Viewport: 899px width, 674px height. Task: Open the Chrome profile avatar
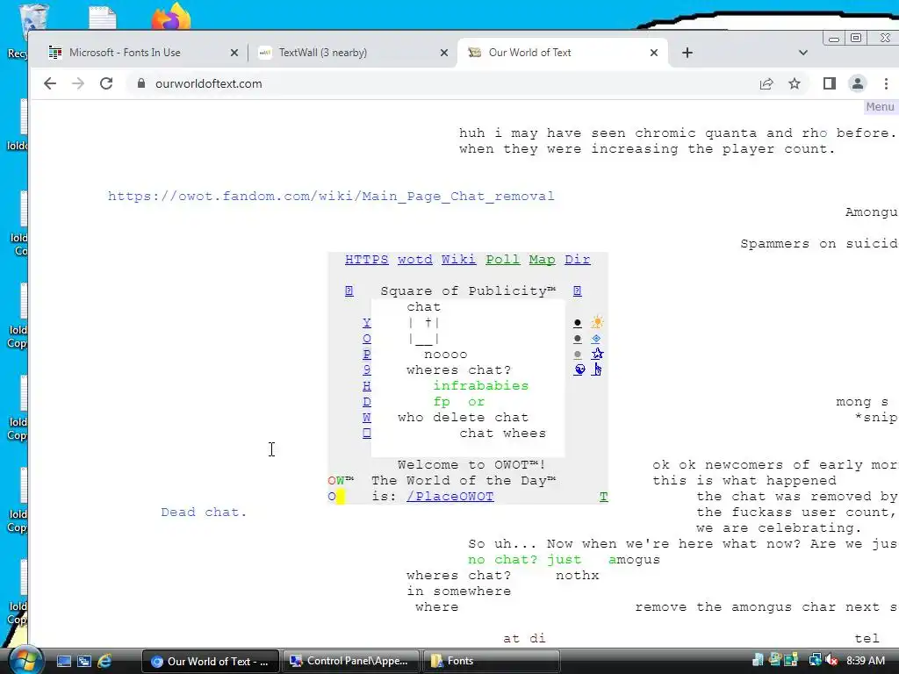coord(857,83)
